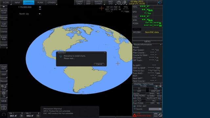Open the North Up orientation dropdown

(x=39, y=14)
